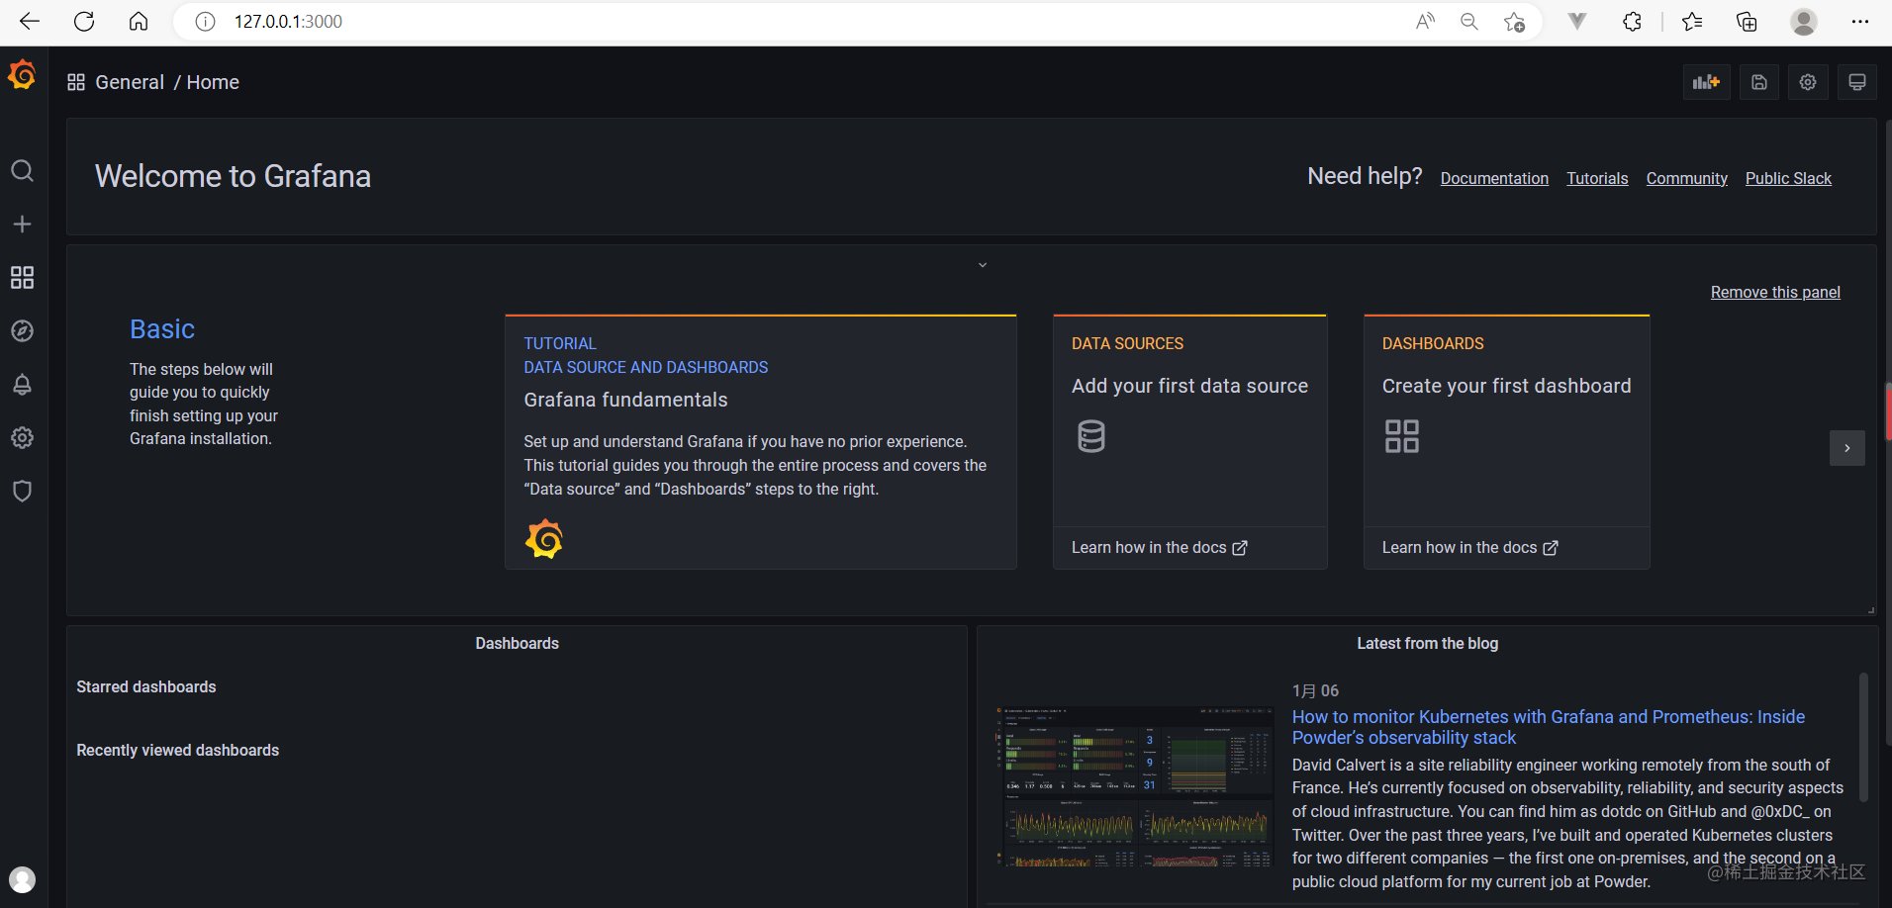Click the General breadcrumb
The image size is (1892, 908).
[x=130, y=82]
